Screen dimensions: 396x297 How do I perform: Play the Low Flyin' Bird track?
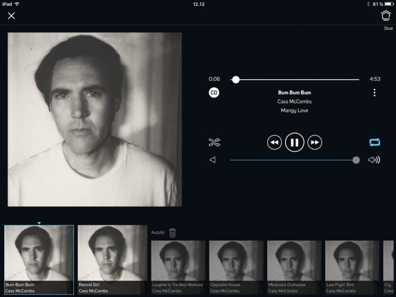pos(352,267)
